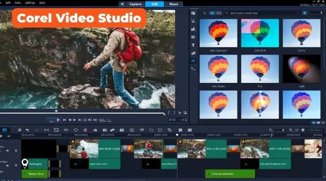Image resolution: width=326 pixels, height=181 pixels.
Task: Click the Undo arrow in timeline toolbar
Action: coord(27,130)
